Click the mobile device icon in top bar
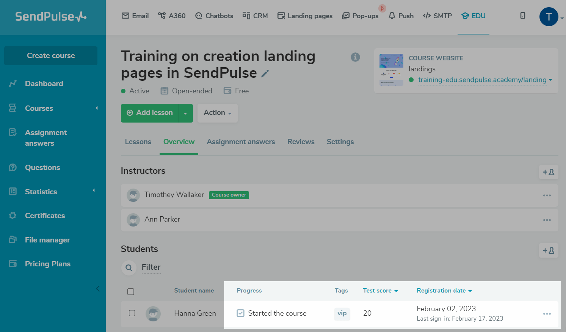 522,16
